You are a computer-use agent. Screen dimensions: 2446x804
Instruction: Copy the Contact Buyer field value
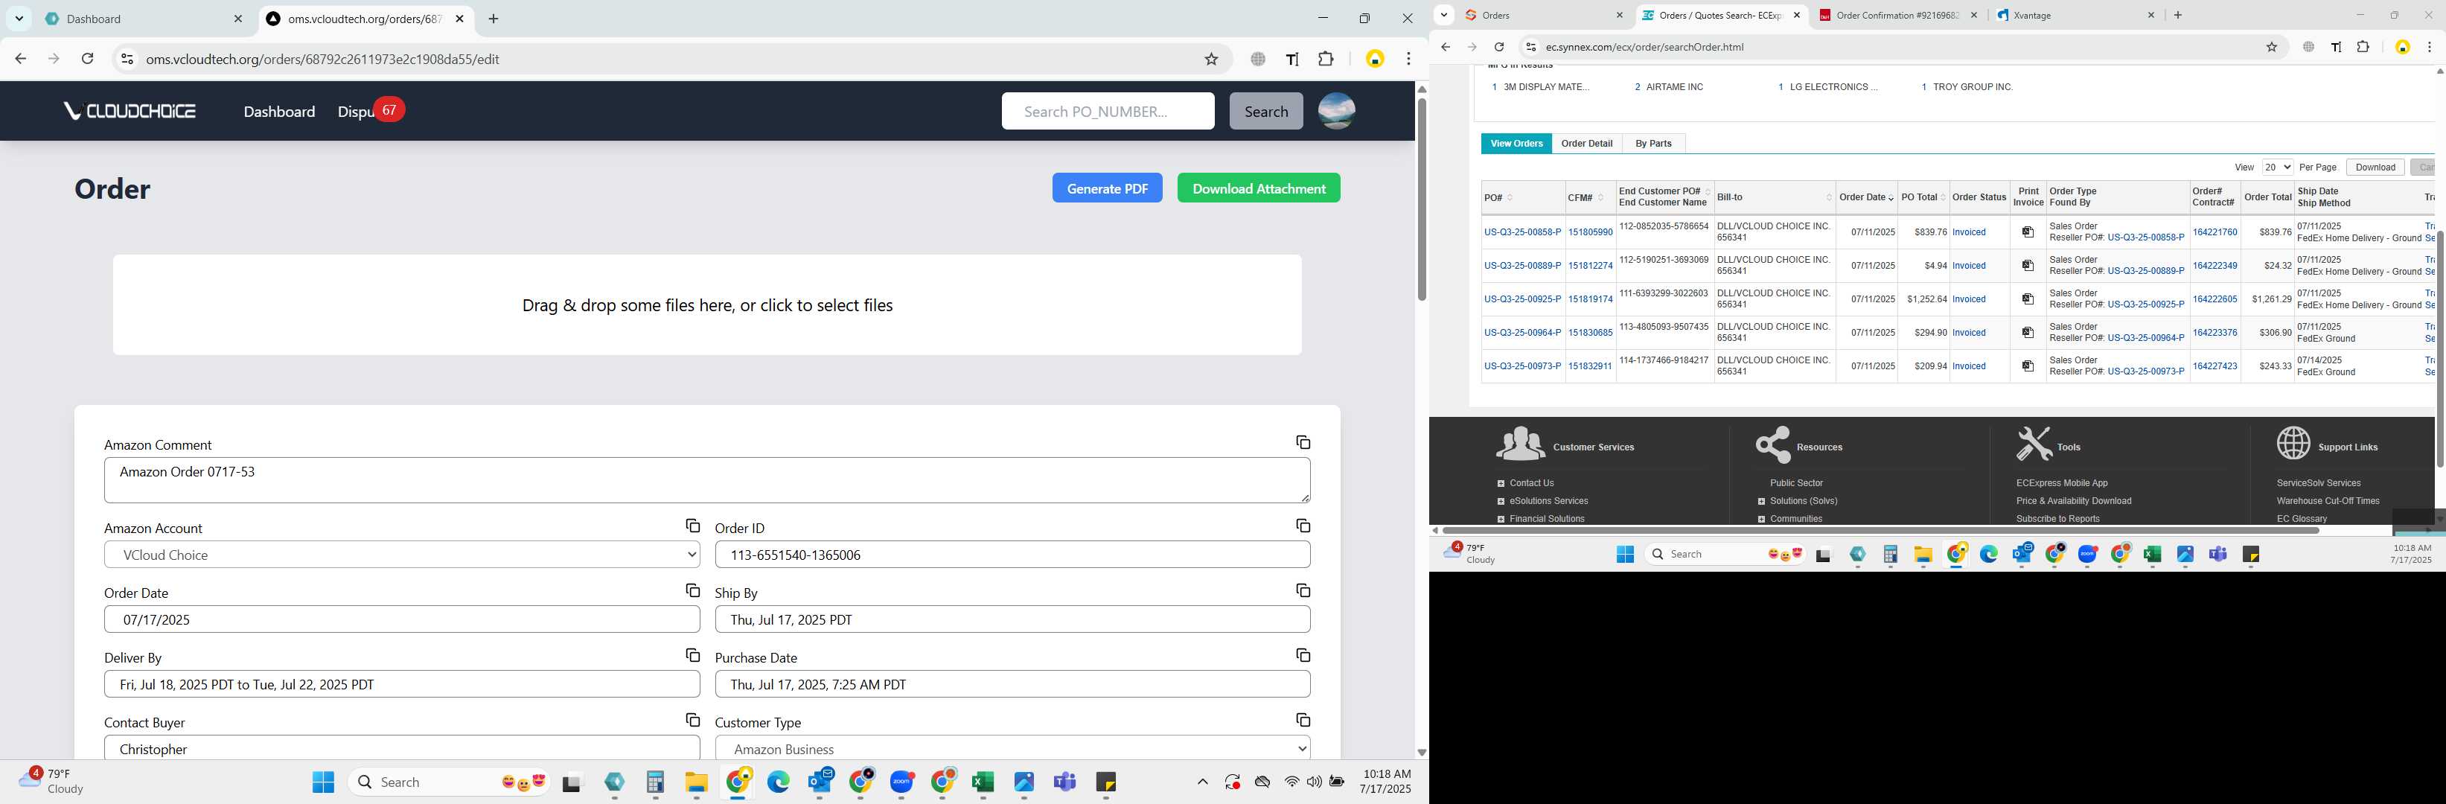(692, 720)
